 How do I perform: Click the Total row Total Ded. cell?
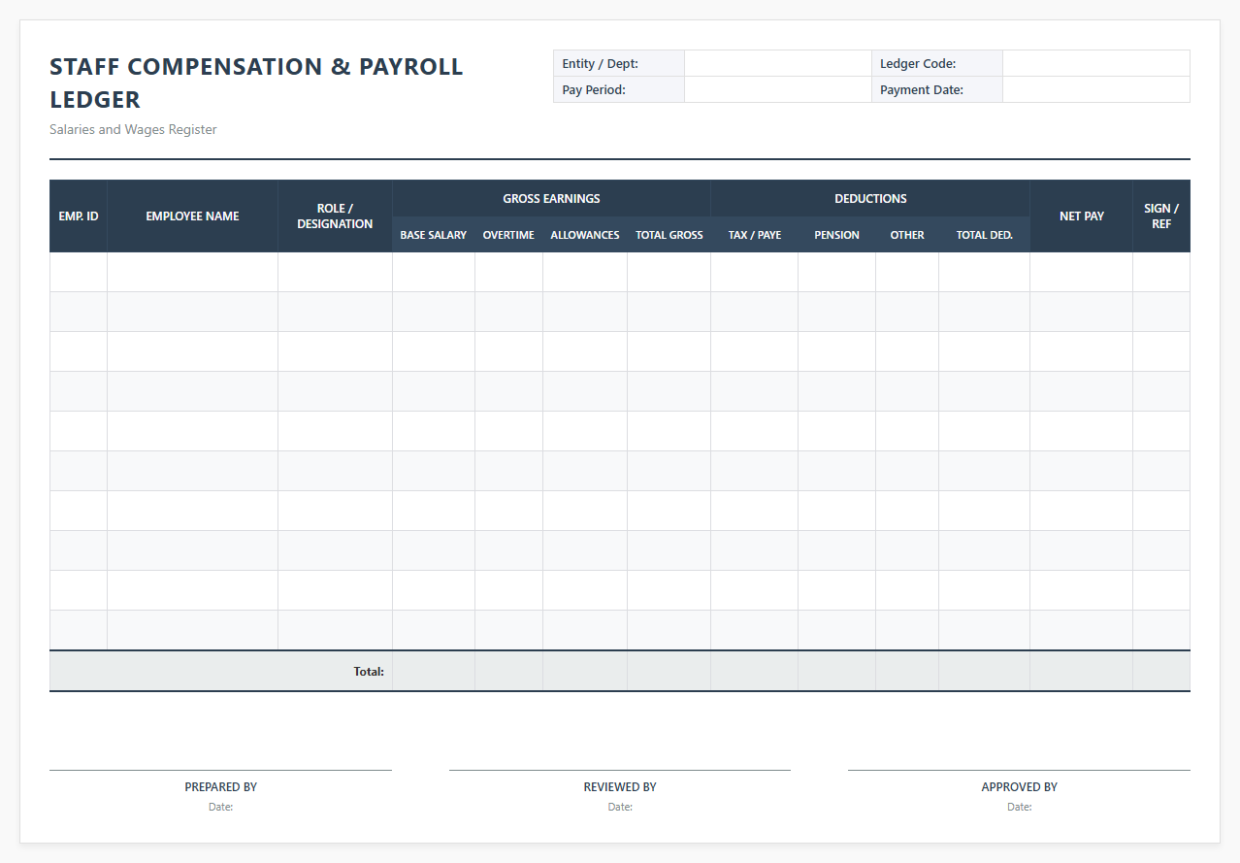tap(985, 671)
